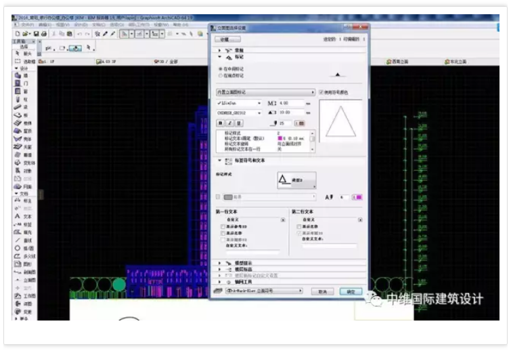Image resolution: width=511 pixels, height=351 pixels.
Task: Click the Print icon in main toolbar
Action: coord(44,34)
